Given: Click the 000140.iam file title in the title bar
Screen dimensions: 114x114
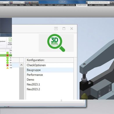Looking at the screenshot, I should (63, 2).
